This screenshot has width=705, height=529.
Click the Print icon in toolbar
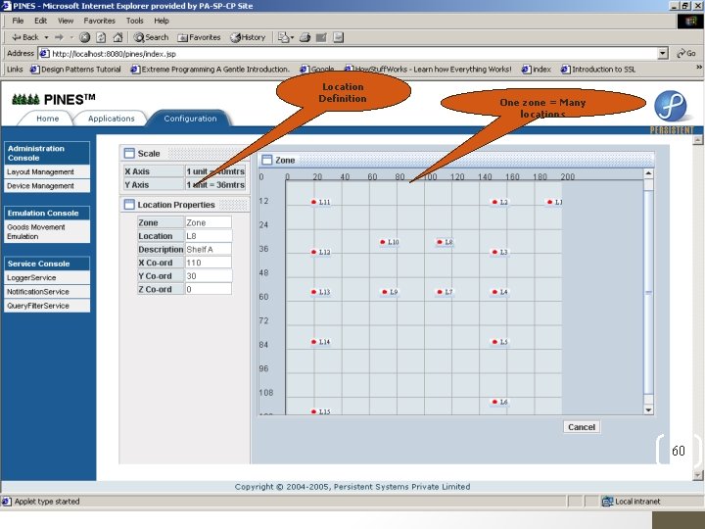(x=305, y=37)
